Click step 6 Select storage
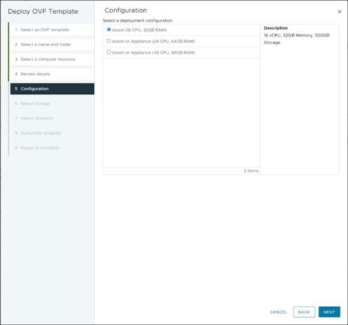Viewport: 348px width, 325px height. 52,104
